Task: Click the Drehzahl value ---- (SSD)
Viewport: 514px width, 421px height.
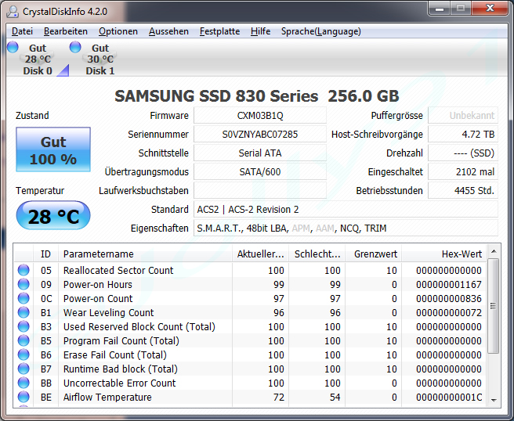Action: coord(463,153)
